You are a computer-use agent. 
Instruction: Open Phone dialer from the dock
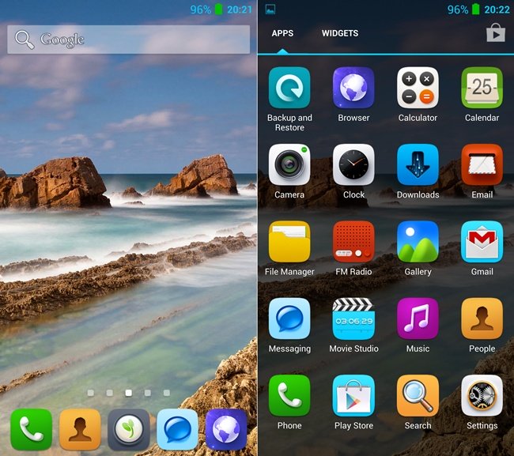(32, 429)
